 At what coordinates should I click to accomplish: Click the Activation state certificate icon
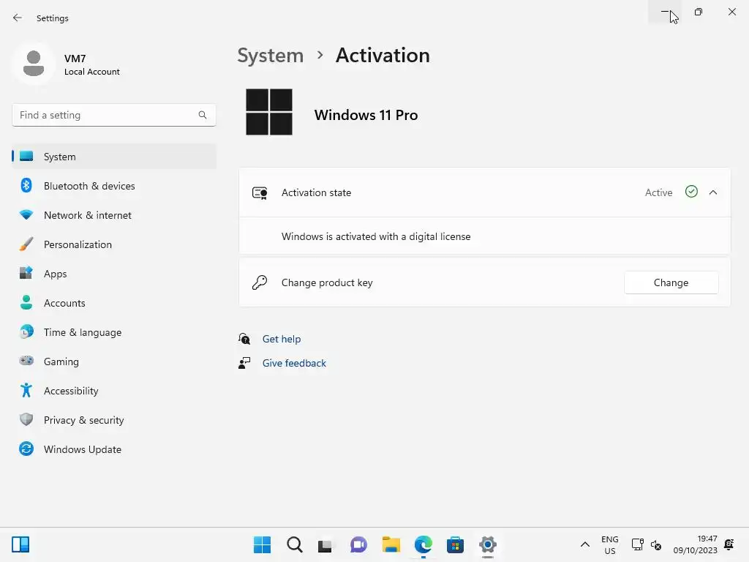pyautogui.click(x=260, y=193)
